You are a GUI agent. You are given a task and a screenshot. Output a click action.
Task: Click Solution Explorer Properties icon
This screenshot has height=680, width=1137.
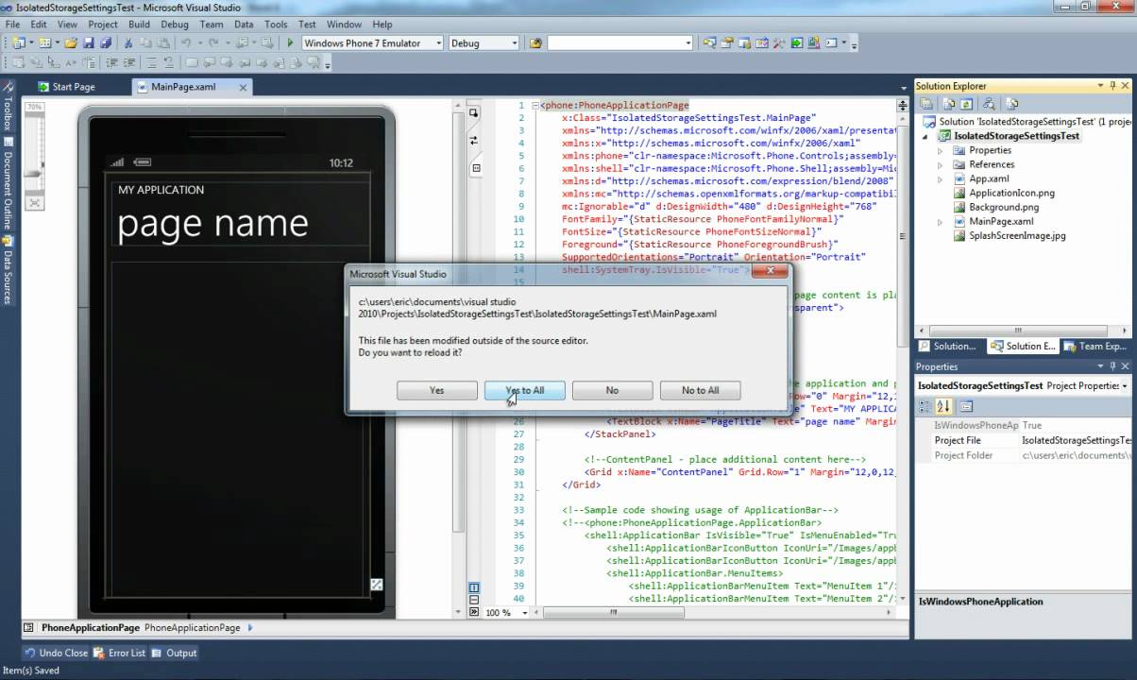click(x=927, y=104)
